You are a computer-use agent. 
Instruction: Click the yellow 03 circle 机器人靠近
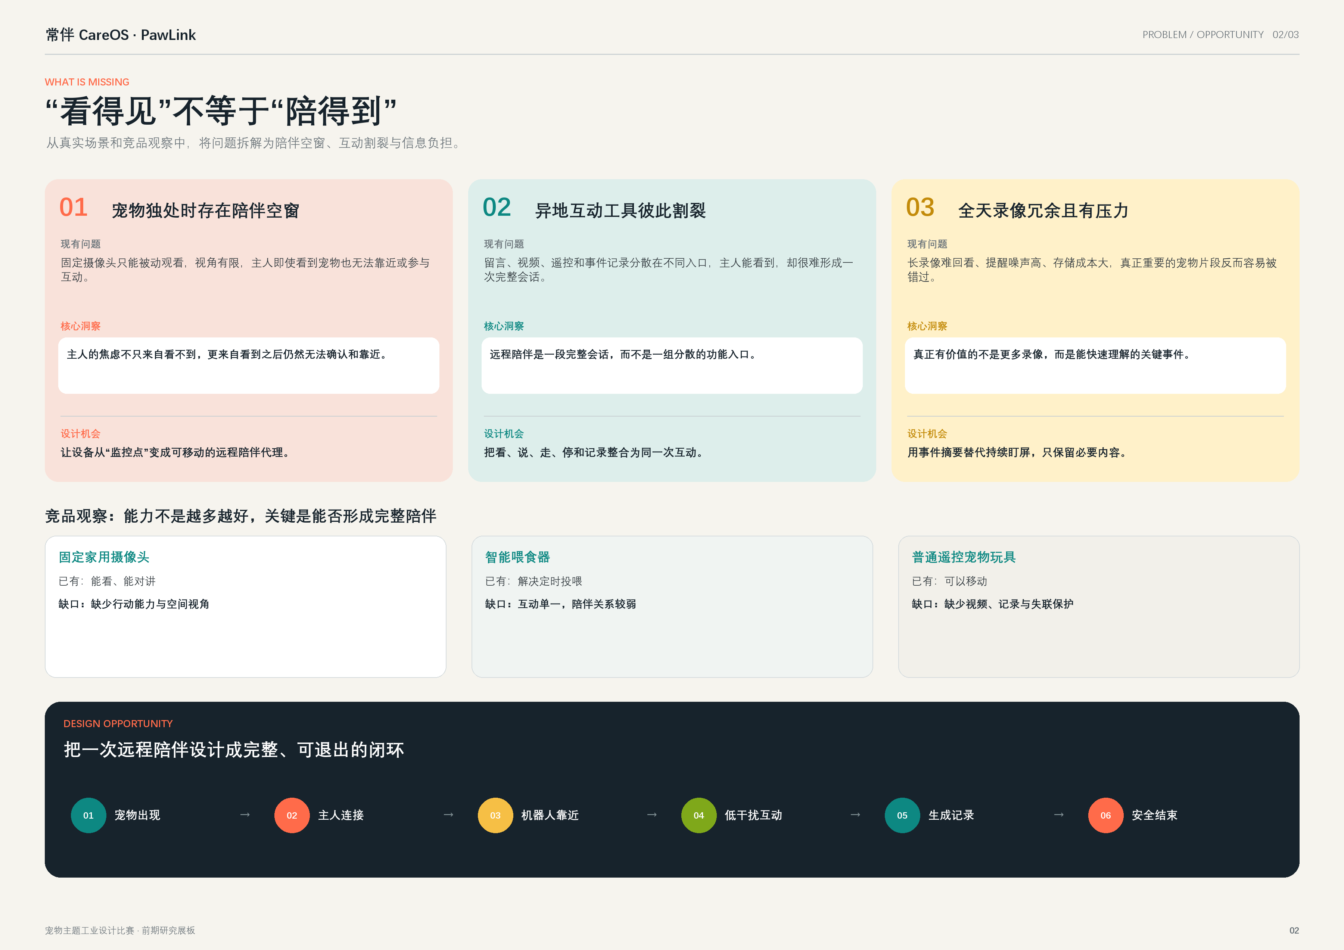495,815
